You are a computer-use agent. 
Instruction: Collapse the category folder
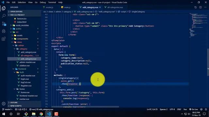click(x=23, y=49)
